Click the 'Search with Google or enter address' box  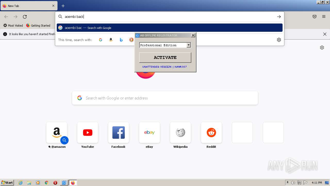tap(165, 98)
